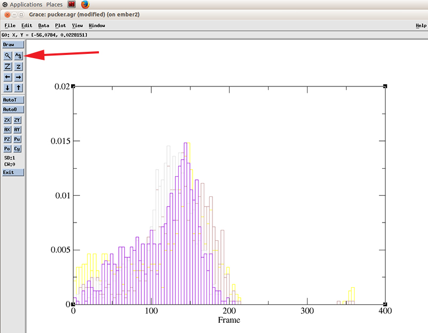Launch Firefox from the top panel
Viewport: 428px width, 333px height.
pyautogui.click(x=85, y=4)
